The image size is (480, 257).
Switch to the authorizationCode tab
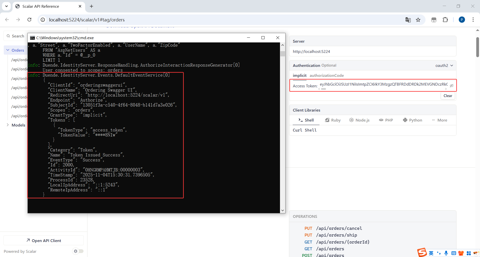tap(326, 75)
